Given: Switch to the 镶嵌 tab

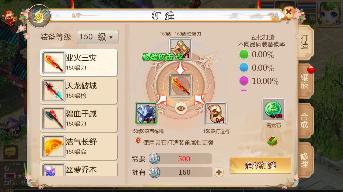Looking at the screenshot, I should 305,81.
